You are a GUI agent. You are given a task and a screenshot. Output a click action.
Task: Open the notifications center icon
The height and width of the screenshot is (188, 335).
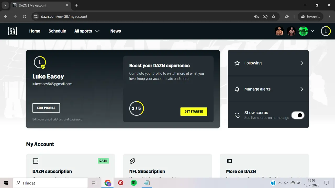(x=326, y=183)
